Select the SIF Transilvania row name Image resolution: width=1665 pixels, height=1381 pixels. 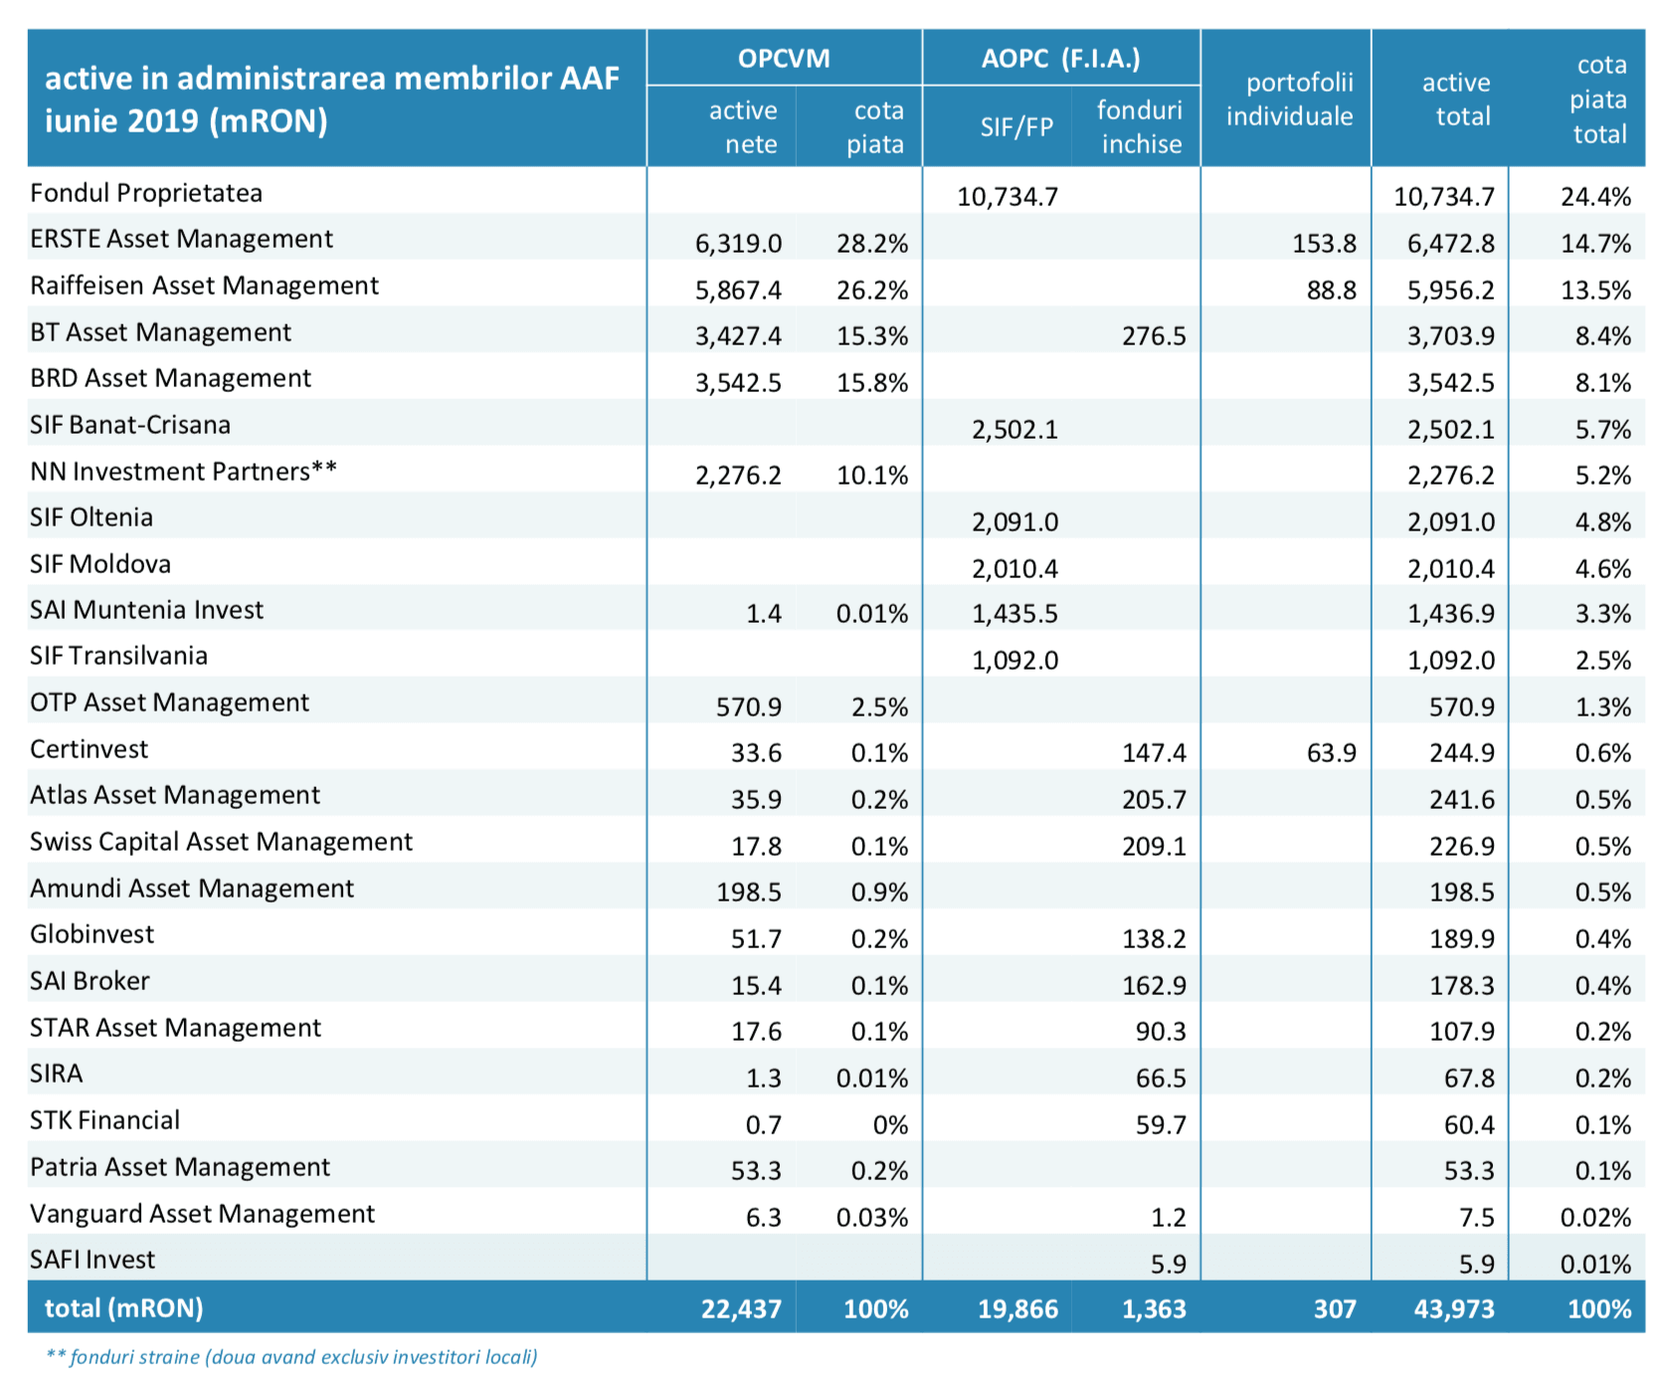[x=118, y=656]
